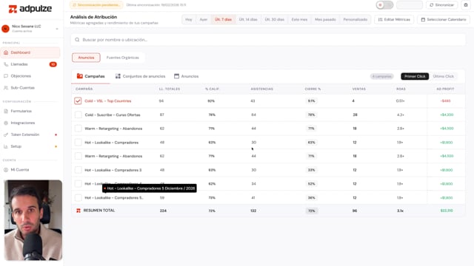Open the Seleccionar Calendario picker
The width and height of the screenshot is (474, 266).
[444, 19]
